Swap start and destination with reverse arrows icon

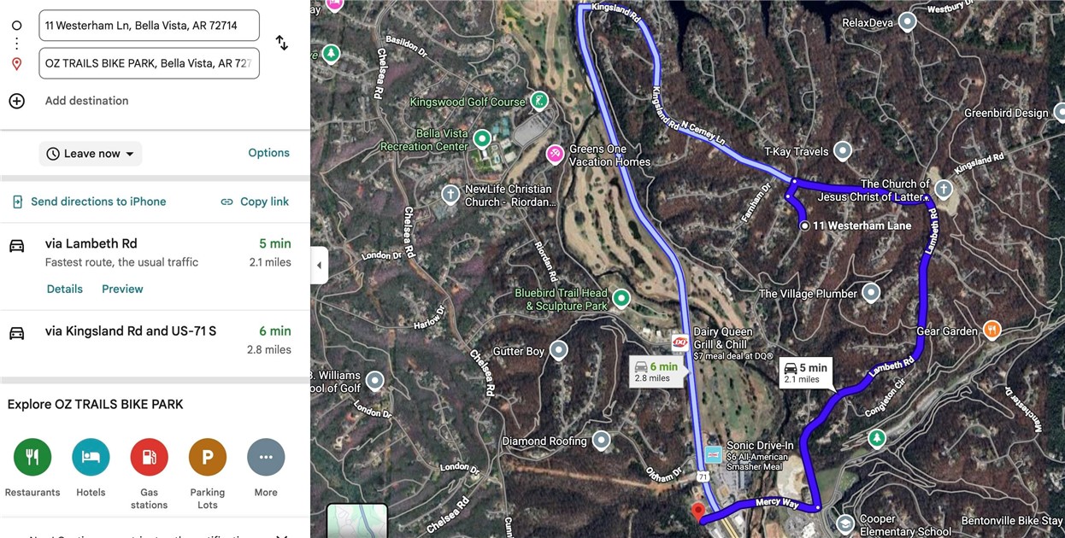click(281, 43)
